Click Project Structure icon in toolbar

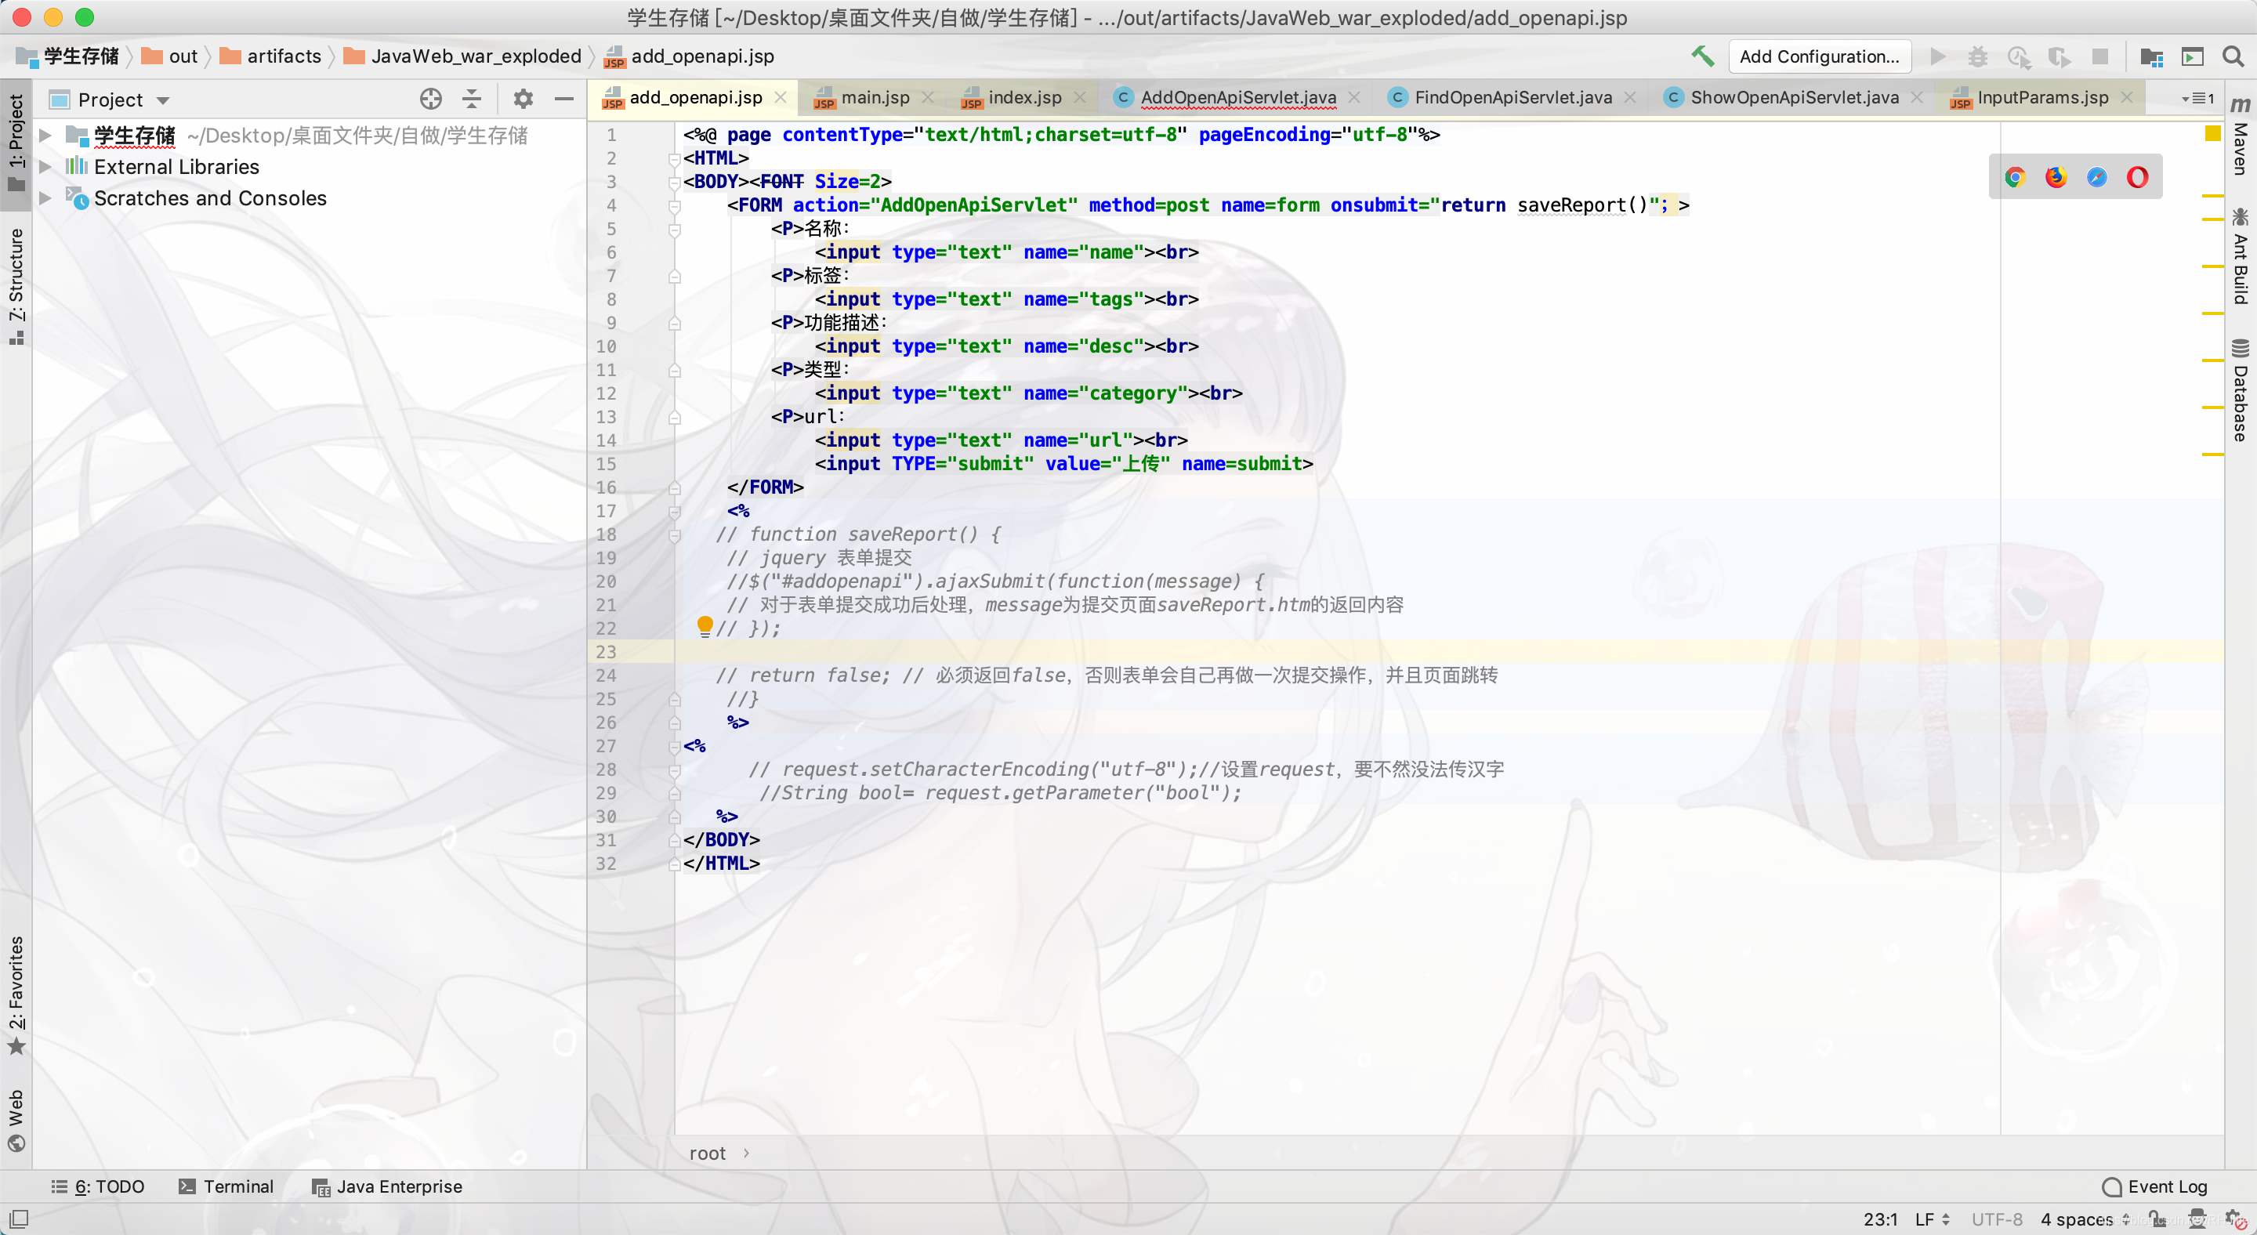(2151, 57)
